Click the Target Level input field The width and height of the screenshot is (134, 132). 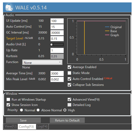pyautogui.click(x=57, y=39)
